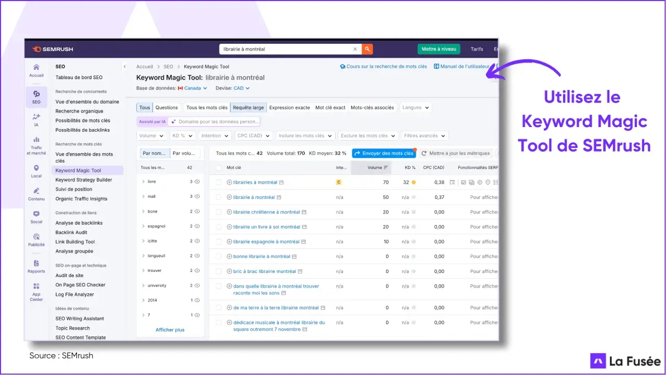Open Cours sur la recherche de mots clés
The height and width of the screenshot is (375, 666).
pos(383,67)
